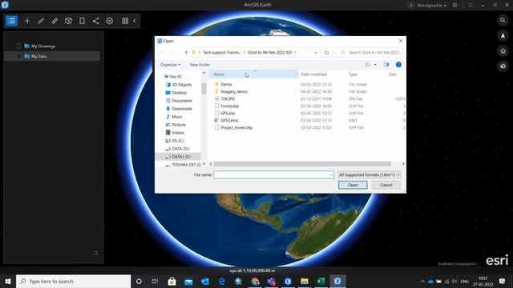
Task: Click the Share icon in toolbar
Action: (x=96, y=21)
